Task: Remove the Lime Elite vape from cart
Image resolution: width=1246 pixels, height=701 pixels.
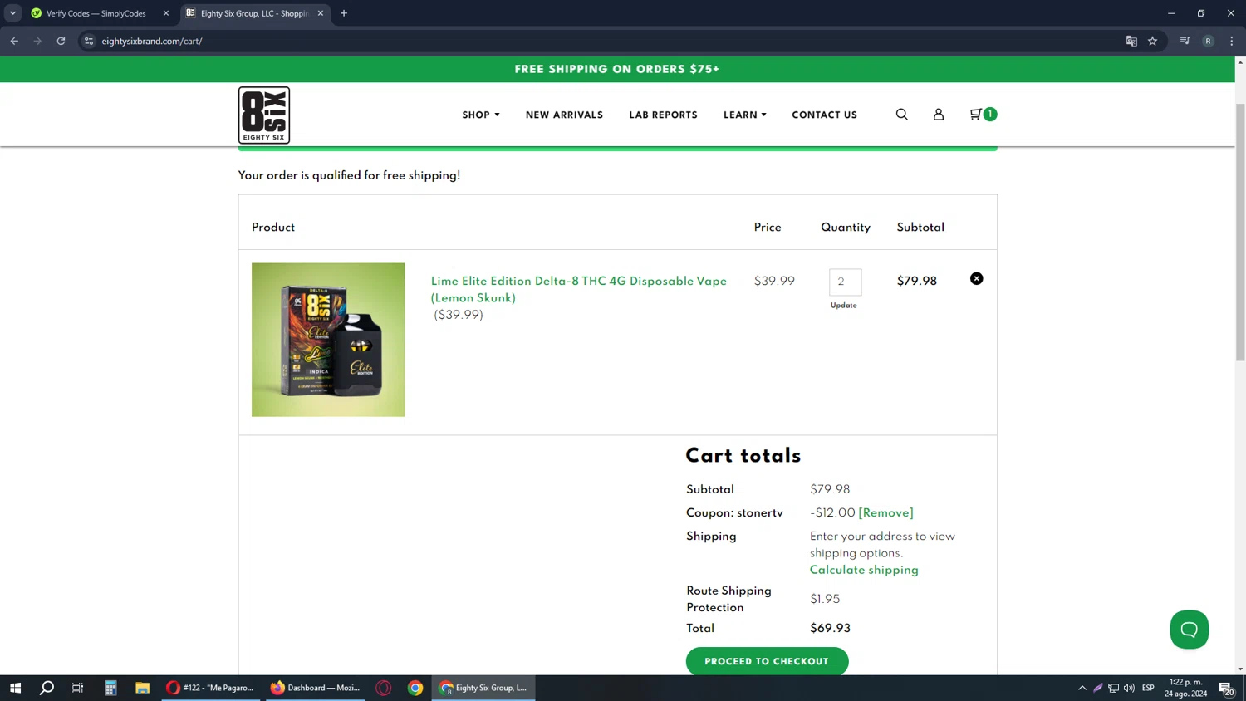Action: tap(977, 278)
